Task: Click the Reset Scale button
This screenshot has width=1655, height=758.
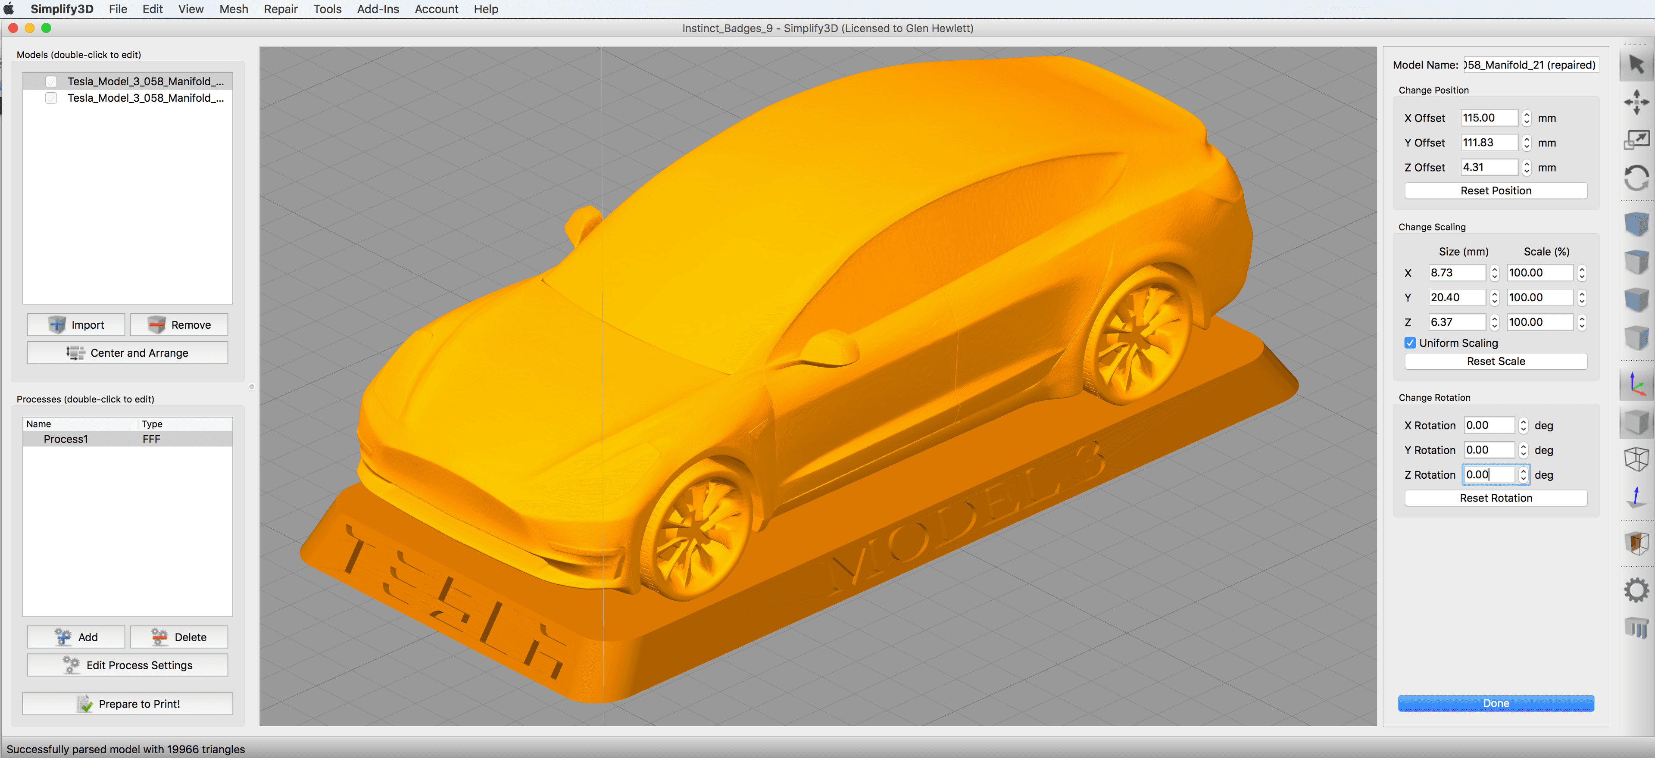Action: (x=1496, y=361)
